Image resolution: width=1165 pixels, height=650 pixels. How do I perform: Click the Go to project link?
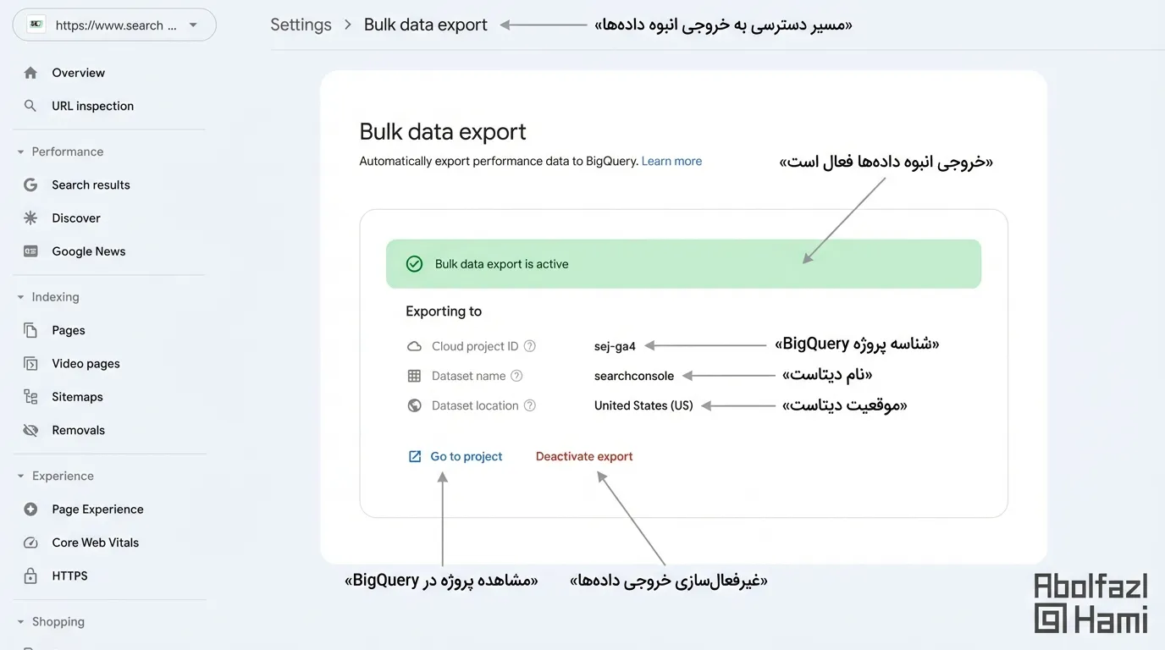click(466, 456)
